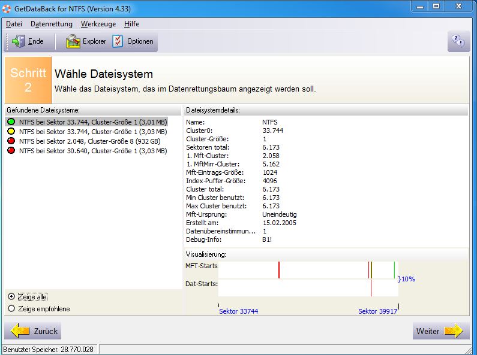Click red marker in Dat-Starts bar
Image resolution: width=477 pixels, height=355 pixels.
coord(371,288)
